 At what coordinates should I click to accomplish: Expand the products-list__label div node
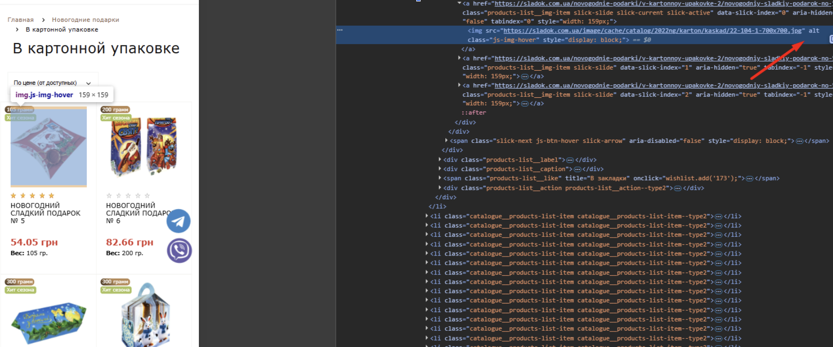click(x=440, y=159)
